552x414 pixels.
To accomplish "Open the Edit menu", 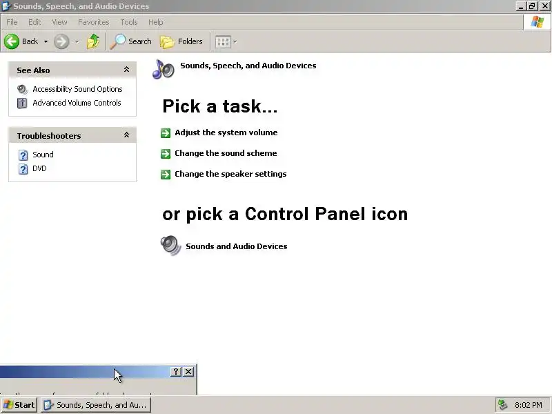I will (x=34, y=22).
